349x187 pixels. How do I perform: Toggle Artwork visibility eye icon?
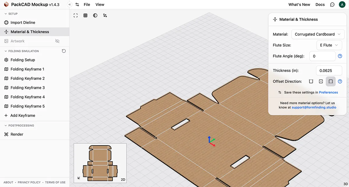coord(57,41)
